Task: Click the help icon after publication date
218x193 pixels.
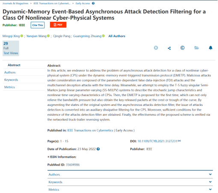Action: (x=98, y=149)
